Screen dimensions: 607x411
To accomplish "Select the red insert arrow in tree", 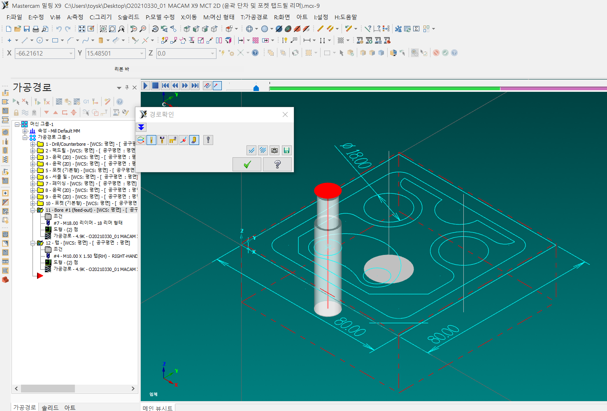I will pyautogui.click(x=40, y=276).
